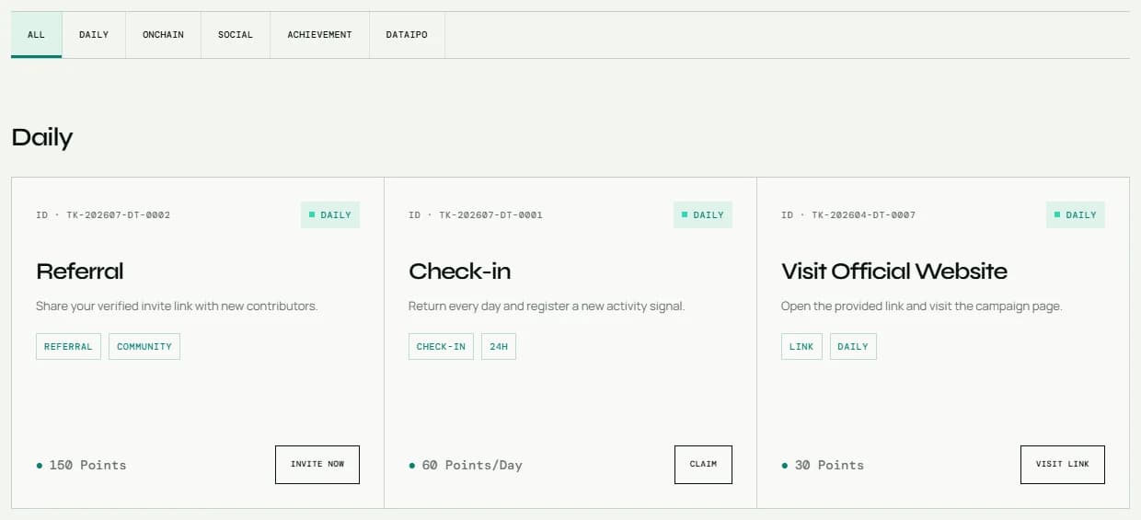Image resolution: width=1141 pixels, height=520 pixels.
Task: Open the ACHIEVEMENT tab
Action: 319,35
